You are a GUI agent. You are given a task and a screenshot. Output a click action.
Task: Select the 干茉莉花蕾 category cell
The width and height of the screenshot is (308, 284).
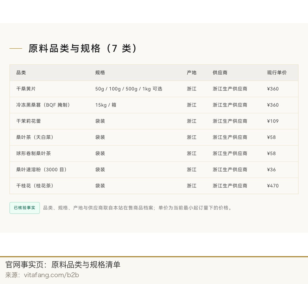pyautogui.click(x=29, y=121)
